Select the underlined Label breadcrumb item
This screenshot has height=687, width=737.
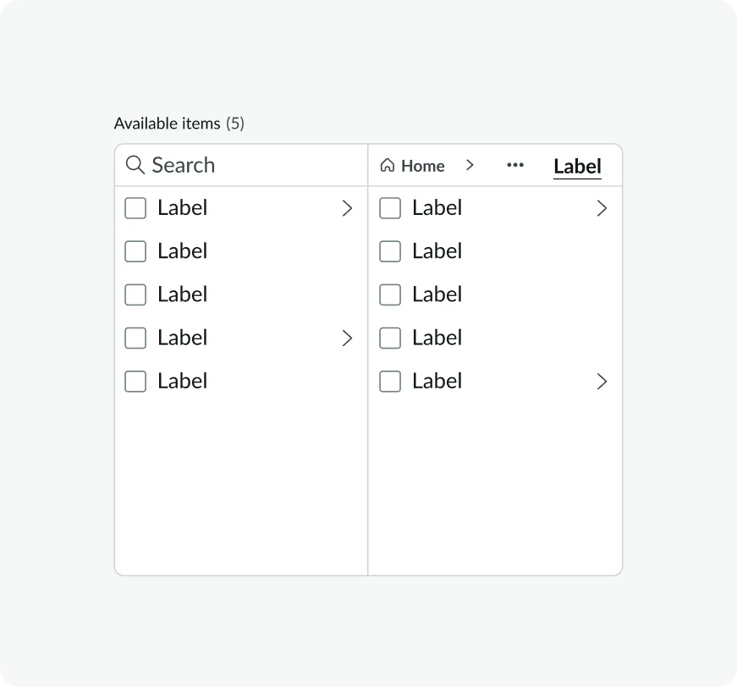coord(577,167)
